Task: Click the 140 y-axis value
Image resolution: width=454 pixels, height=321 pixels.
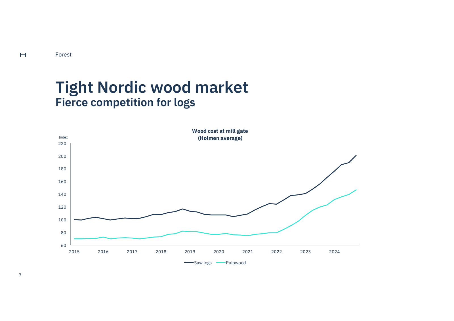Action: coord(62,194)
